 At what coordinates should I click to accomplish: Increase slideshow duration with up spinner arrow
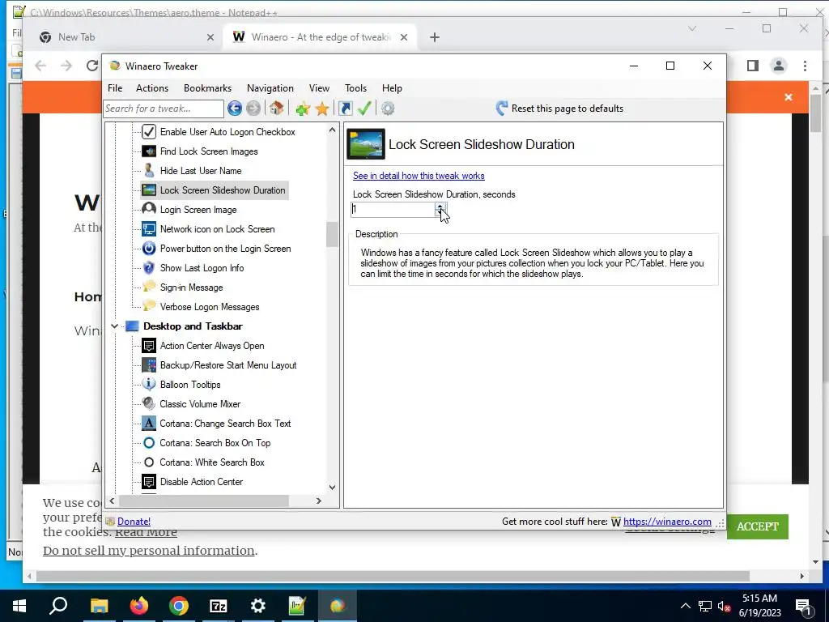click(x=440, y=206)
